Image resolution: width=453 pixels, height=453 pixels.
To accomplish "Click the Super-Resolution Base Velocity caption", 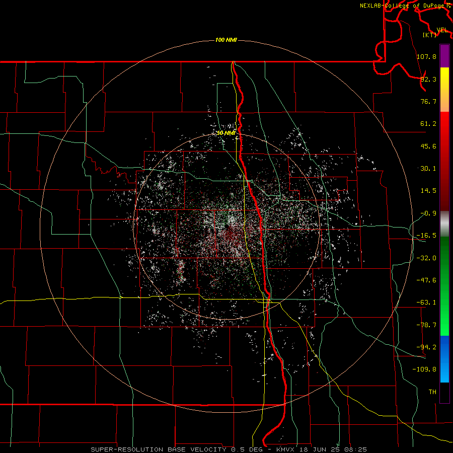I will click(x=229, y=449).
